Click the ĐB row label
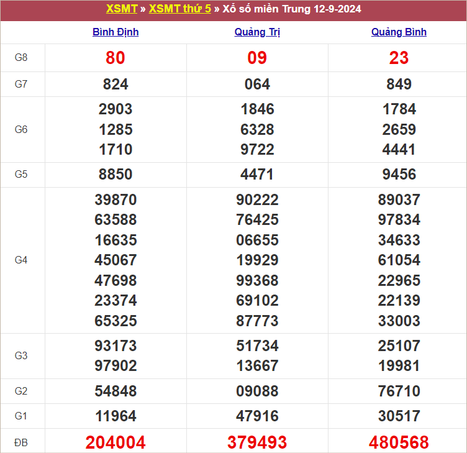 pyautogui.click(x=21, y=442)
